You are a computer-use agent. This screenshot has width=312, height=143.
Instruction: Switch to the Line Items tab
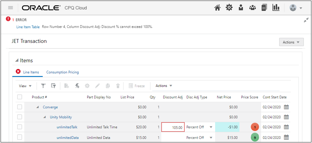pos(31,72)
